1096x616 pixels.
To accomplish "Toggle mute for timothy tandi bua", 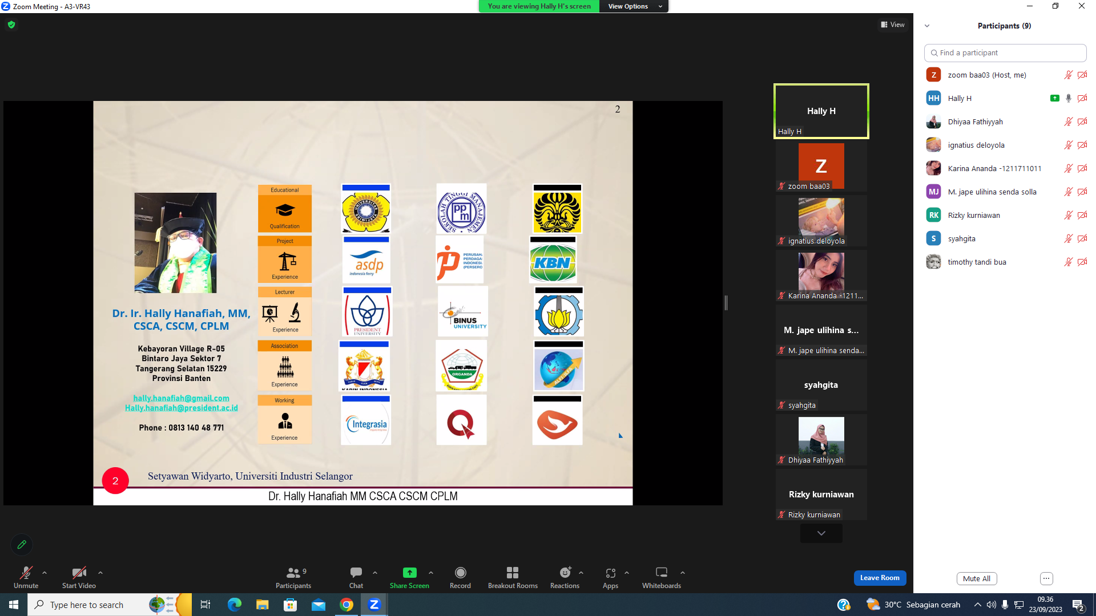I will click(1068, 262).
